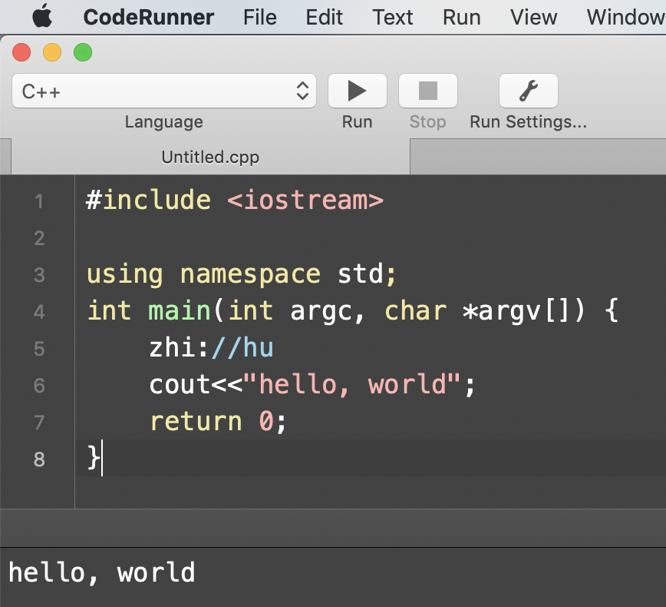666x607 pixels.
Task: Open the Apple menu
Action: pos(42,17)
